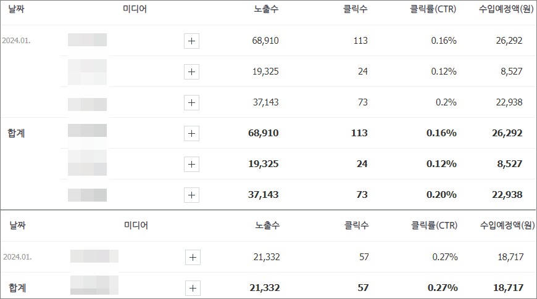Click 수입예정액(원) header in top table
537x299 pixels.
click(506, 9)
